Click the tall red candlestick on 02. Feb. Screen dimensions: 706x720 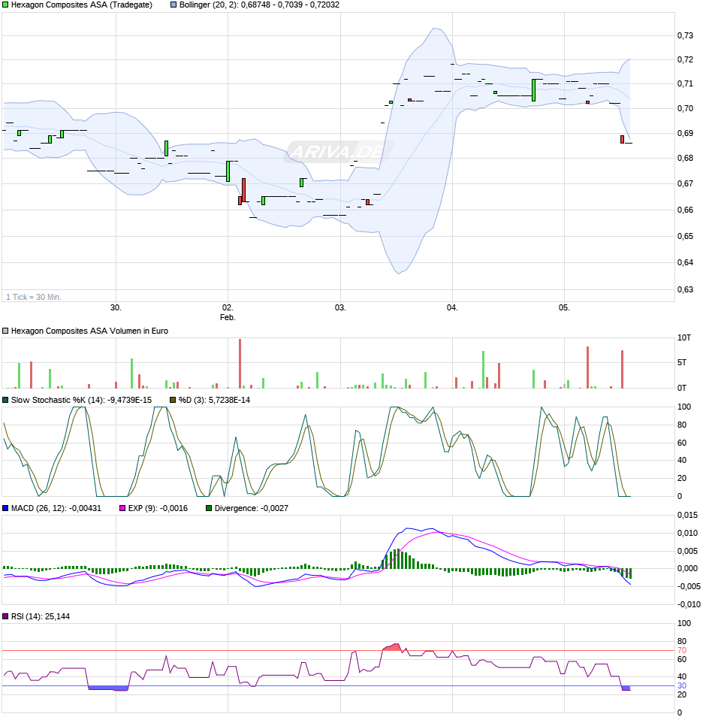pos(244,190)
